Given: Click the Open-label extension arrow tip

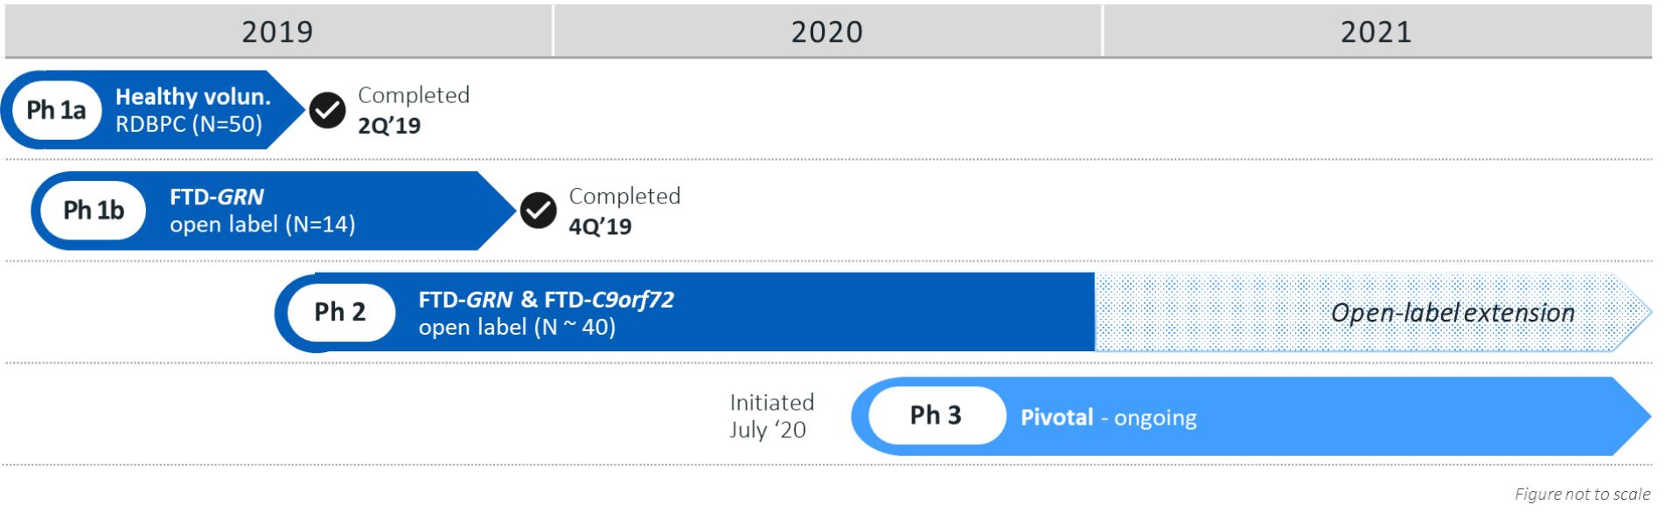Looking at the screenshot, I should (1635, 312).
